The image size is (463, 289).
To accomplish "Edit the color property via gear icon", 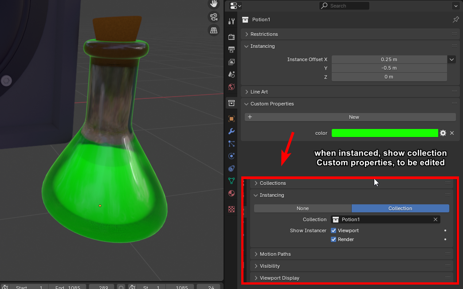I will pos(443,133).
